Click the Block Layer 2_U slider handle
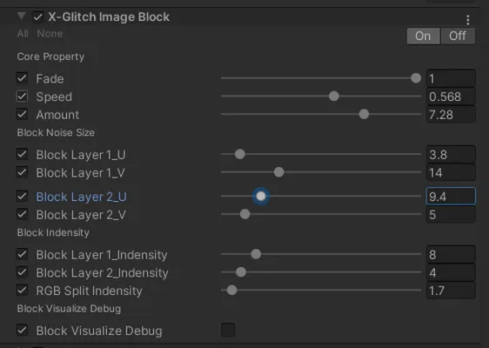489x348 pixels. (261, 196)
